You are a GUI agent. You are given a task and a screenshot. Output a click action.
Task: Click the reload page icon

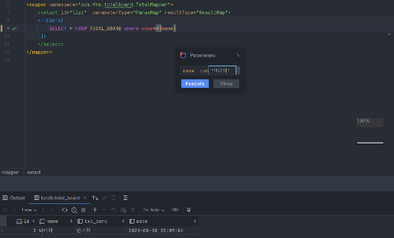pyautogui.click(x=64, y=210)
